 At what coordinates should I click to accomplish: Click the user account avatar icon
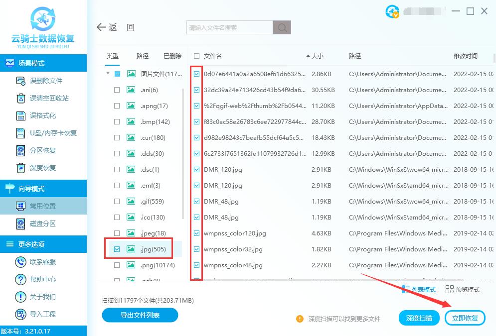click(x=392, y=11)
